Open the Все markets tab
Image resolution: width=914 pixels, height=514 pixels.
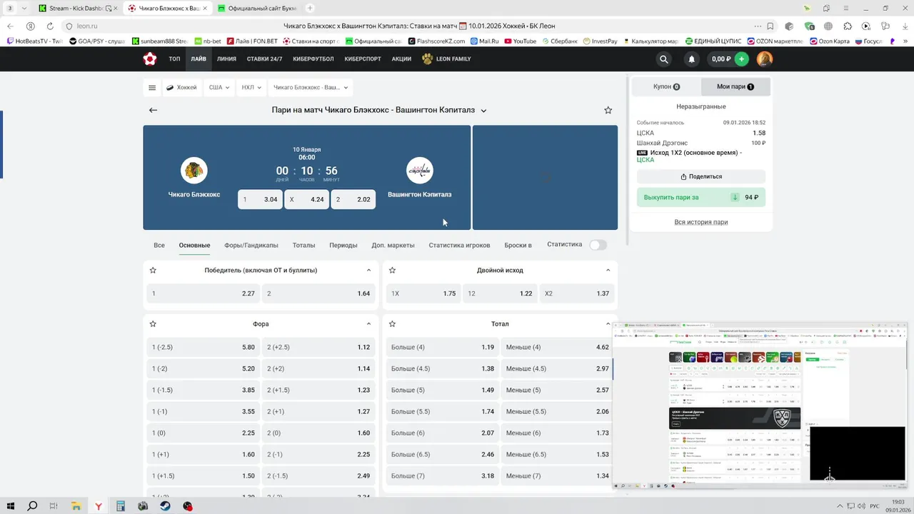coord(159,245)
